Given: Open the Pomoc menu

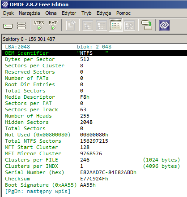Looking at the screenshot, I should pyautogui.click(x=123, y=13).
